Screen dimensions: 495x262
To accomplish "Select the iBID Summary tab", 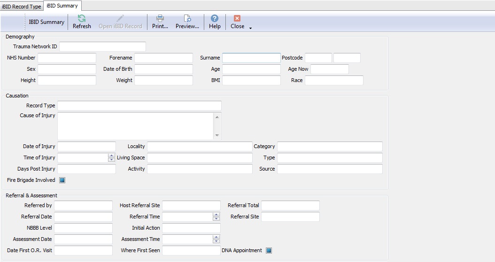I will point(62,6).
